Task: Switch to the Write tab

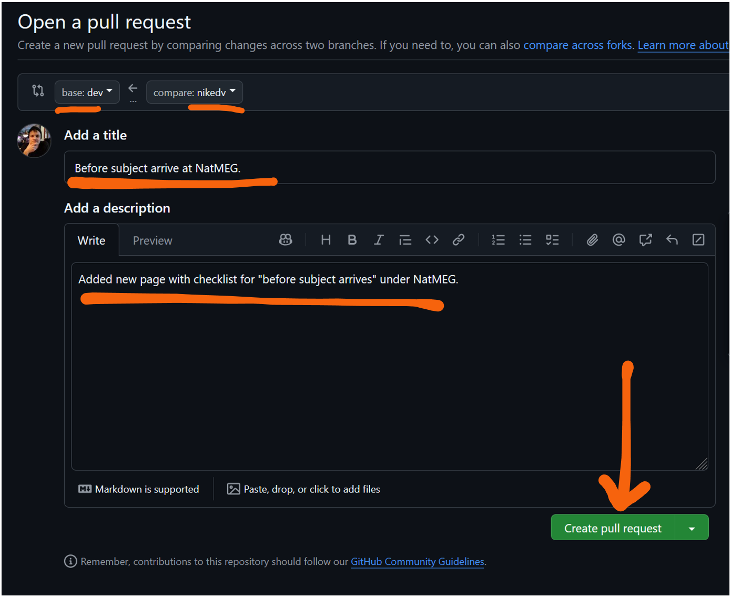Action: 92,240
